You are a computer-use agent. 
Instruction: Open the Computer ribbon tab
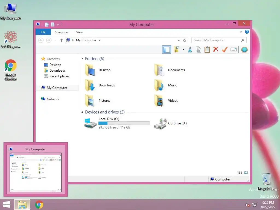pyautogui.click(x=62, y=32)
